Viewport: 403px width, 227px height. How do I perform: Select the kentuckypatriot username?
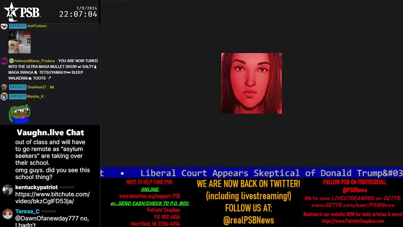37,187
